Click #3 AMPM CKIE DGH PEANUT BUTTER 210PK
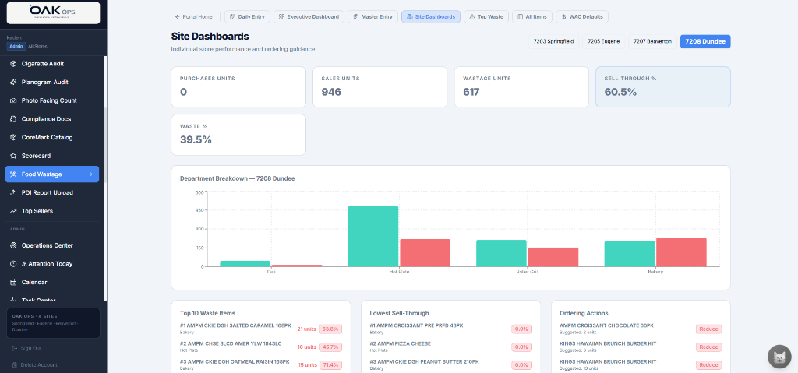Image resolution: width=798 pixels, height=373 pixels. (x=425, y=362)
